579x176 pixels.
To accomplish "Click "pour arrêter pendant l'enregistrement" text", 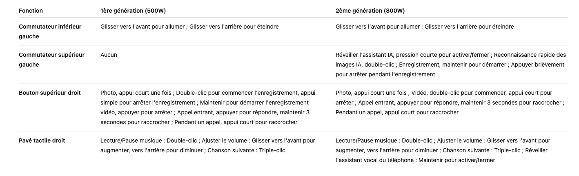I will click(385, 74).
